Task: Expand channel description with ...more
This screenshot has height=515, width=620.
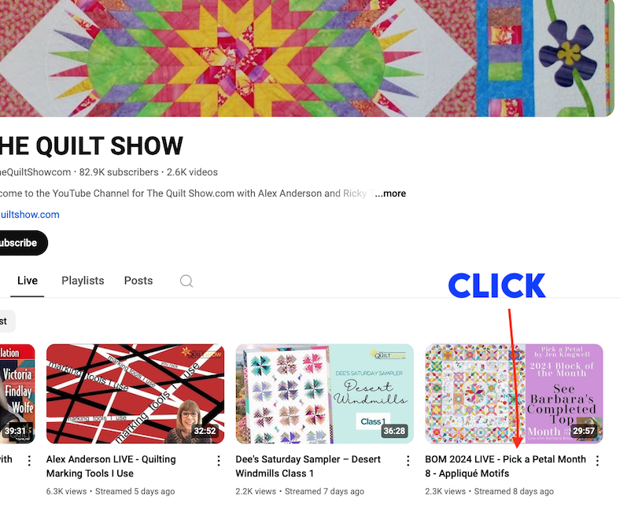Action: pyautogui.click(x=390, y=193)
